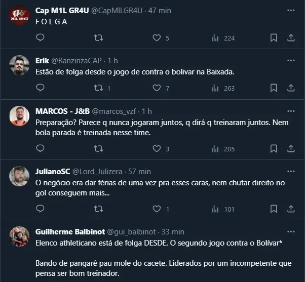This screenshot has width=305, height=282.
Task: View 101 views analytics on JulianoSC's tweet
Action: (222, 209)
